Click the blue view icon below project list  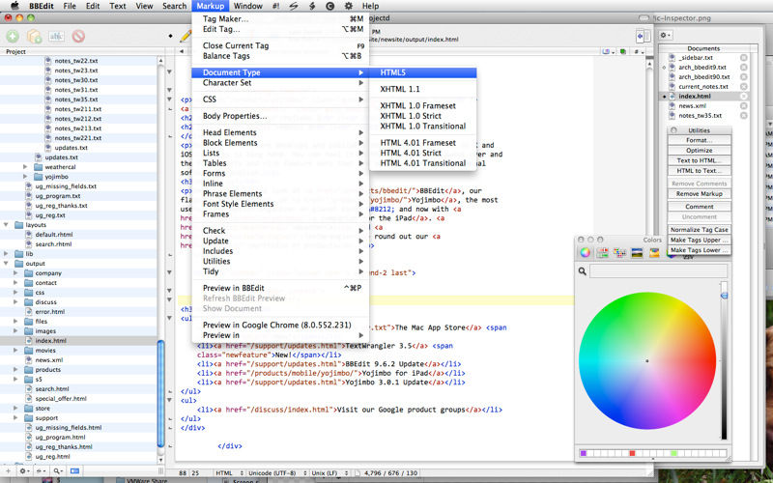(x=74, y=471)
